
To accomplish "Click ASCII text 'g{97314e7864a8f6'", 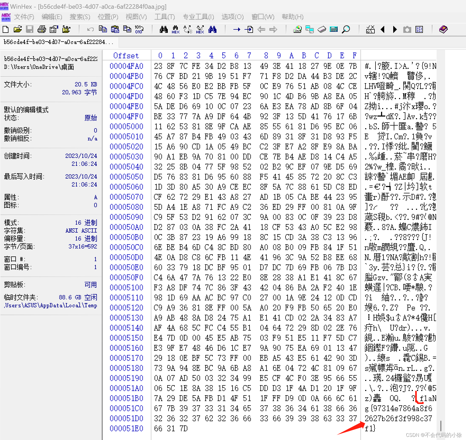I will click(x=398, y=408).
